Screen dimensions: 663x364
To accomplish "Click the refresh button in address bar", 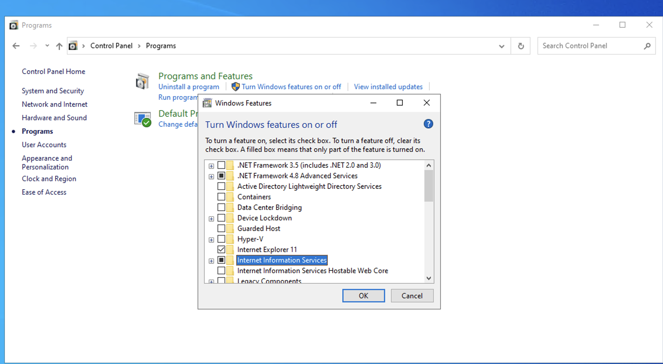I will click(521, 46).
